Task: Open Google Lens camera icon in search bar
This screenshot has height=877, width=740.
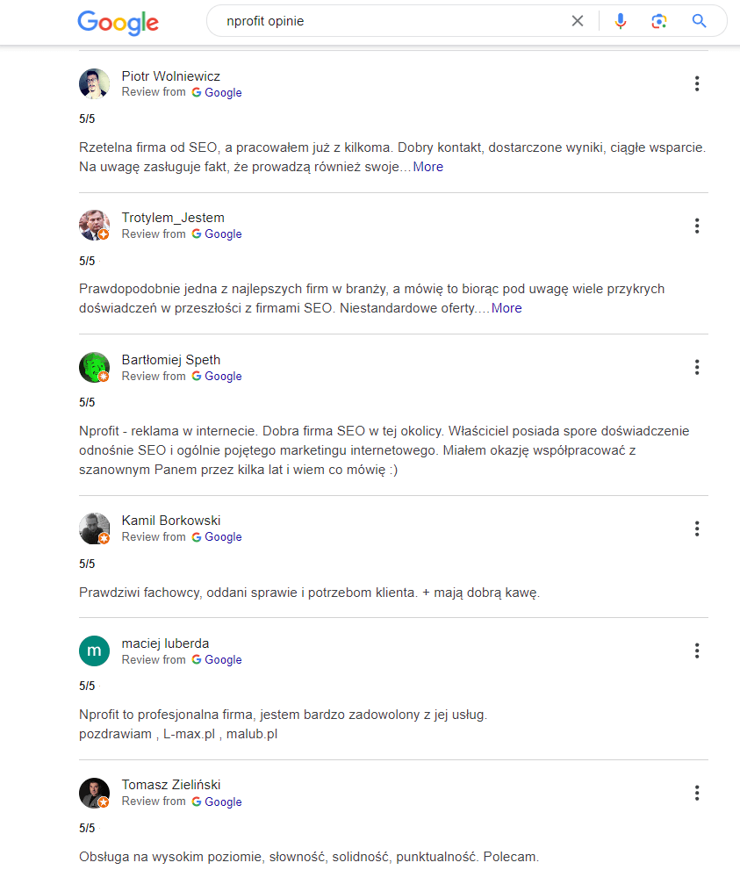Action: (659, 20)
